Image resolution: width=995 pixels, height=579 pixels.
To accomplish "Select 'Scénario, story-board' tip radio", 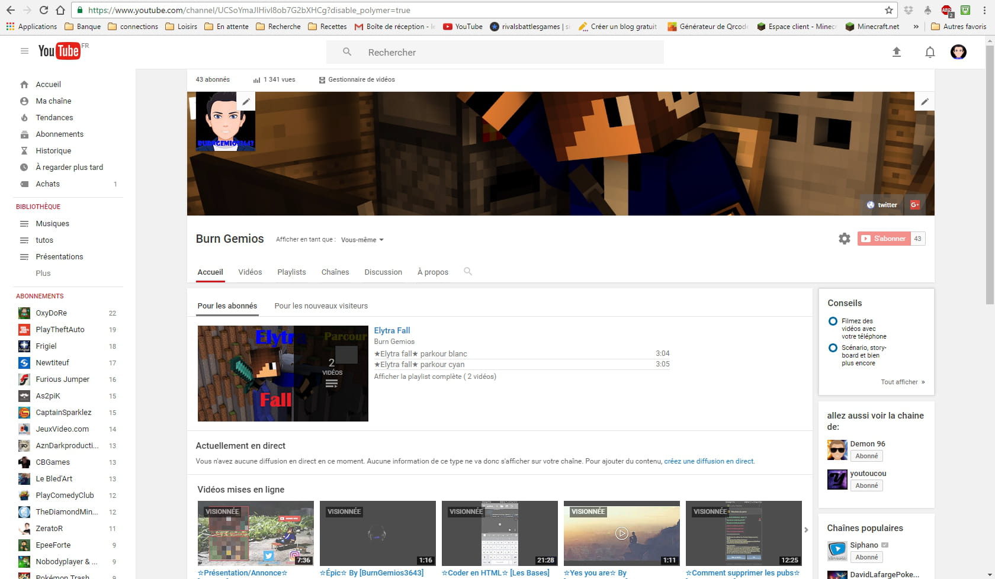I will click(833, 348).
